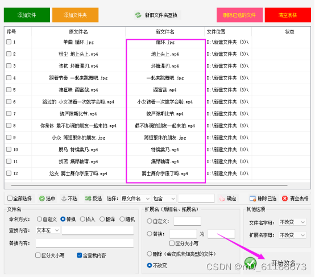Viewport: 315px width, 277px height.
Task: Click the pink 删除已选的文件 button
Action: (239, 15)
